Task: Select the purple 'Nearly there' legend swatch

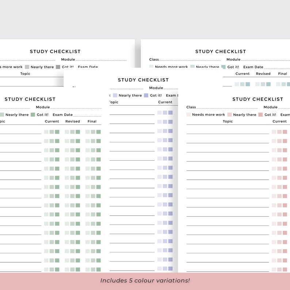Action: coord(115,95)
